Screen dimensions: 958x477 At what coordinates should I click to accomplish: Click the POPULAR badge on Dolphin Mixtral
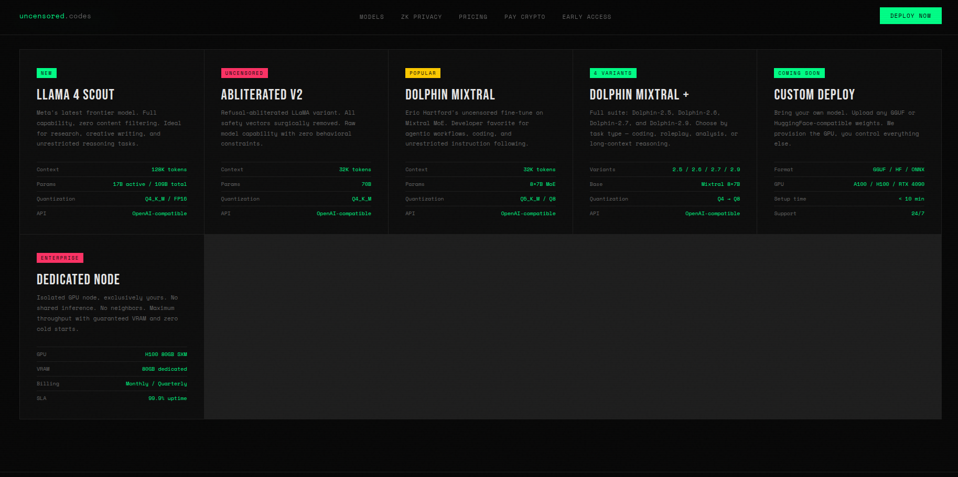coord(423,73)
